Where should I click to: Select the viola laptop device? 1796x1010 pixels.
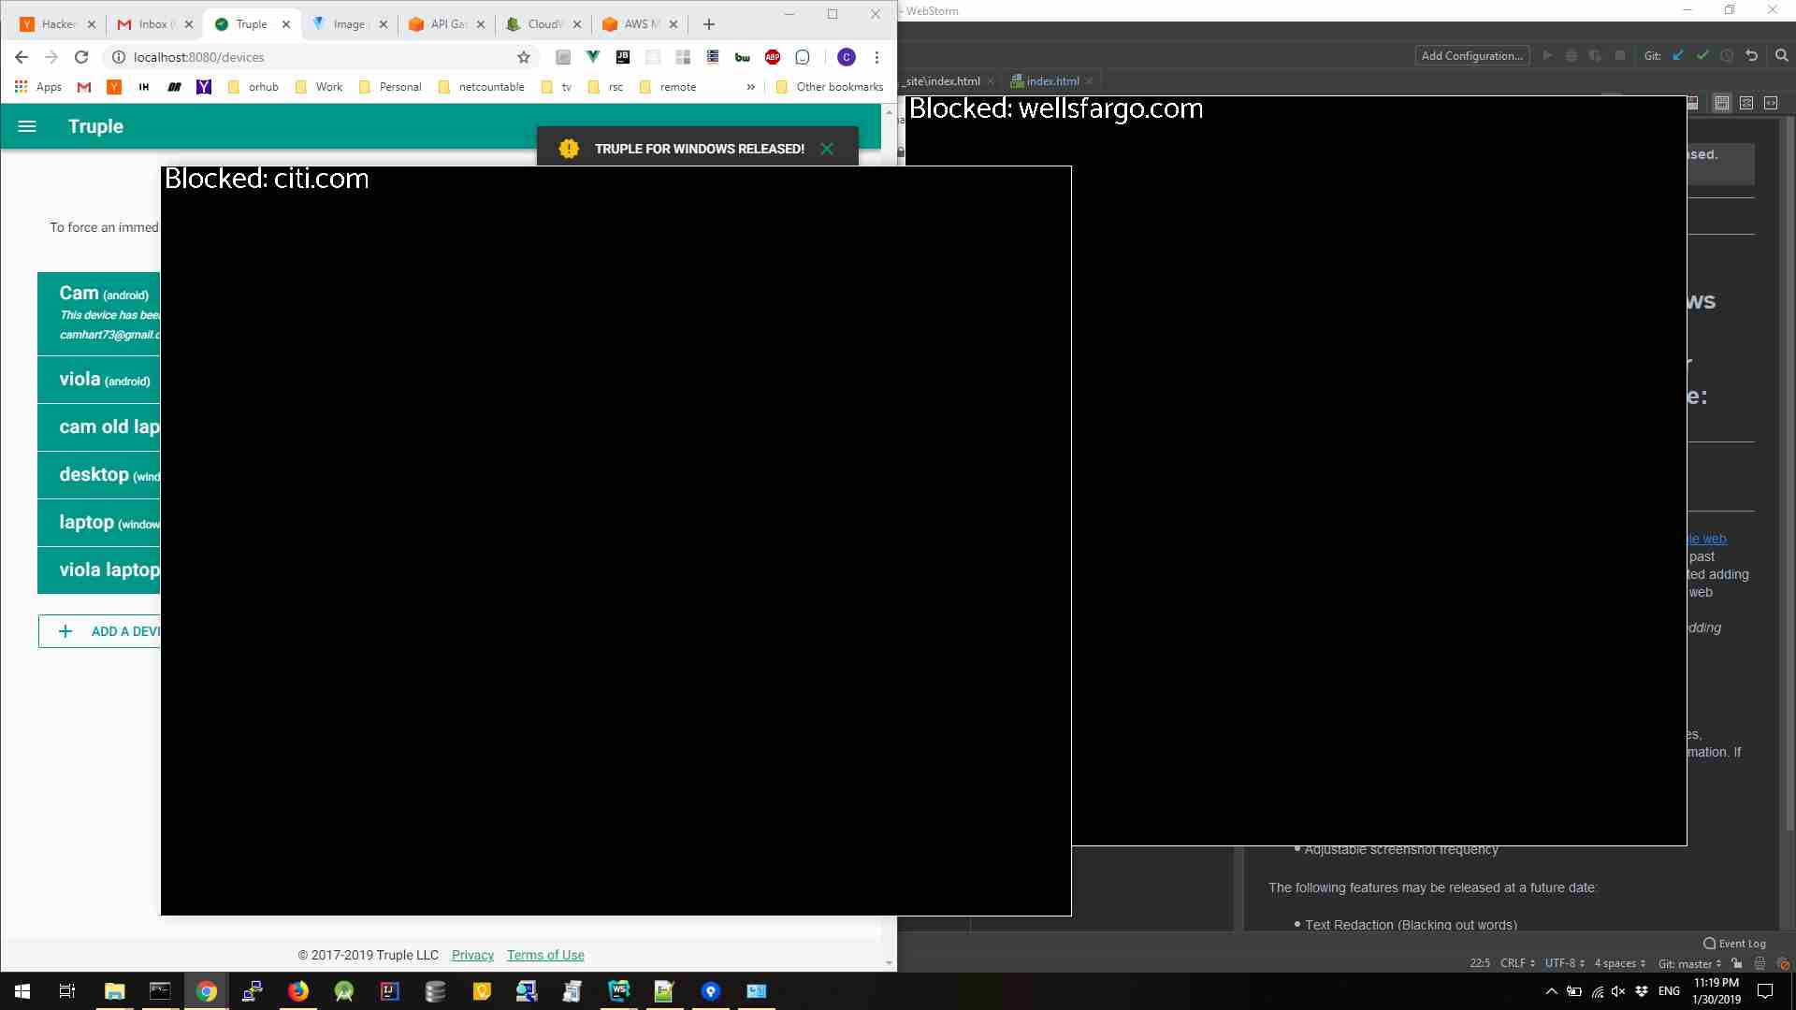point(99,570)
